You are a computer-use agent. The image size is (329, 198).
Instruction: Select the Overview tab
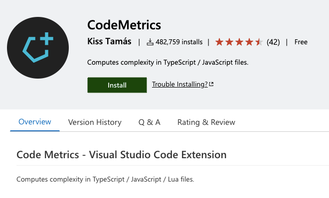(x=35, y=122)
